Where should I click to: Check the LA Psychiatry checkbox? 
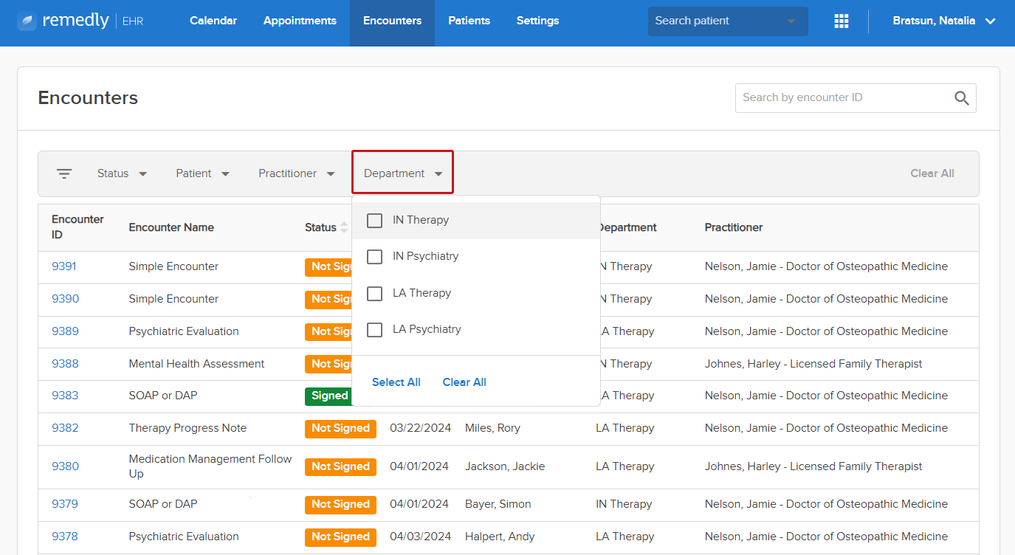click(x=374, y=329)
